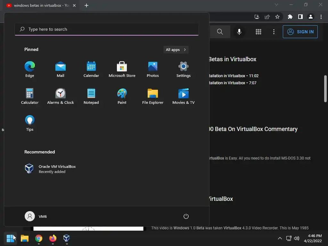Open Chrome's three-dot menu
Viewport: 328px width, 246px height.
321,17
